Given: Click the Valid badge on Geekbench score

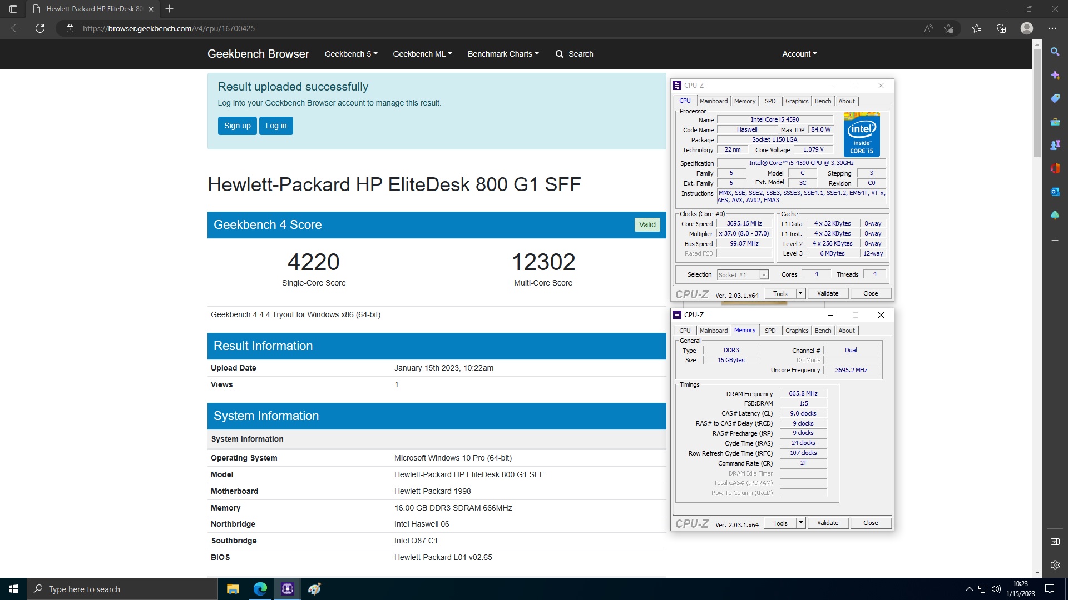Looking at the screenshot, I should pos(647,224).
